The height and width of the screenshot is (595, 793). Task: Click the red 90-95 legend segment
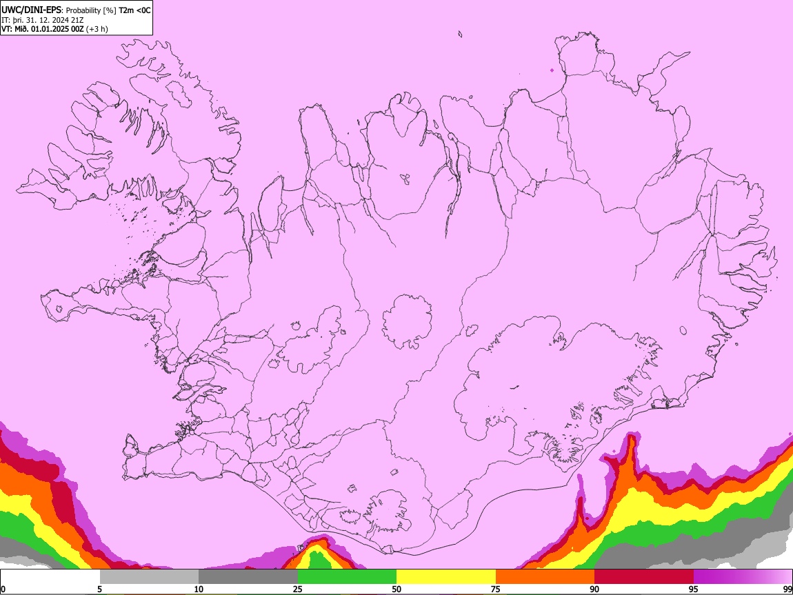tap(644, 577)
